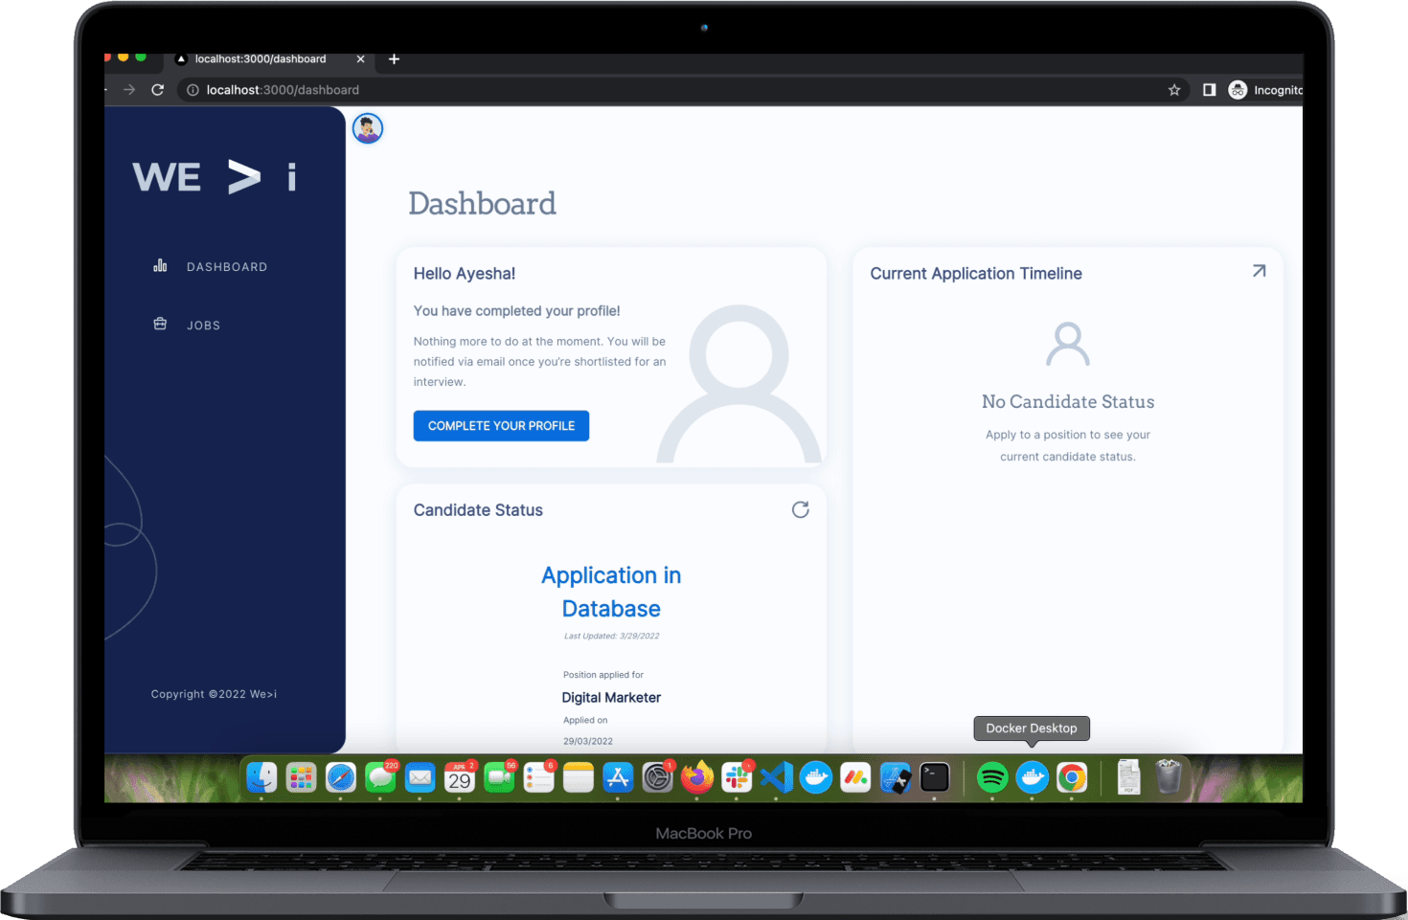Click the bookmark star in the address bar
Viewport: 1408px width, 920px height.
(1174, 89)
